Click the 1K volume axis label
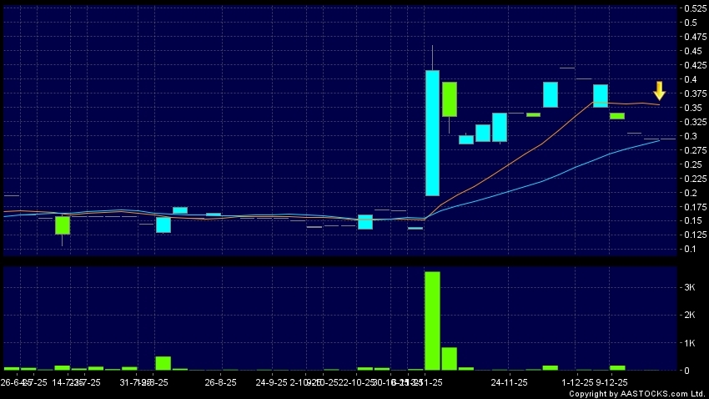 pos(690,343)
